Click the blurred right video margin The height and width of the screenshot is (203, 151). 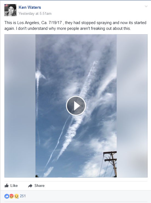[132, 106]
